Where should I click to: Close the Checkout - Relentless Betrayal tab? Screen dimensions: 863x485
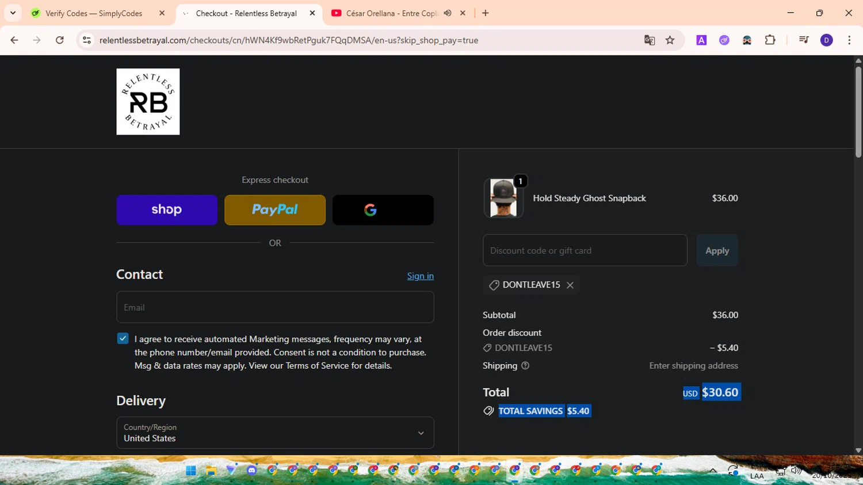click(x=312, y=13)
